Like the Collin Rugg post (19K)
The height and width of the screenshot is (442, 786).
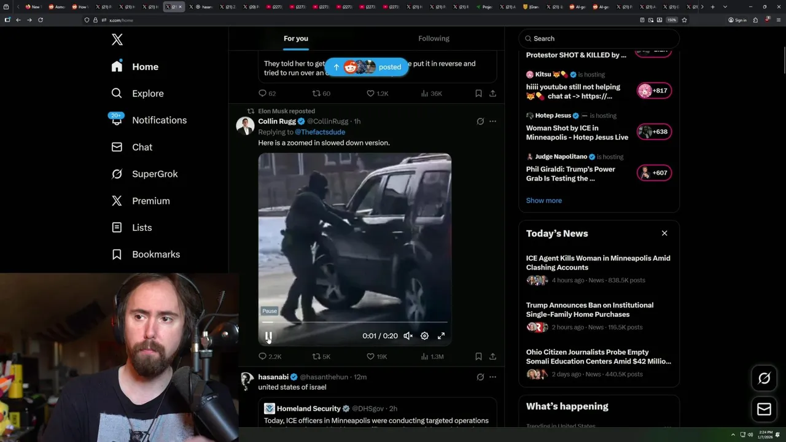click(x=376, y=356)
